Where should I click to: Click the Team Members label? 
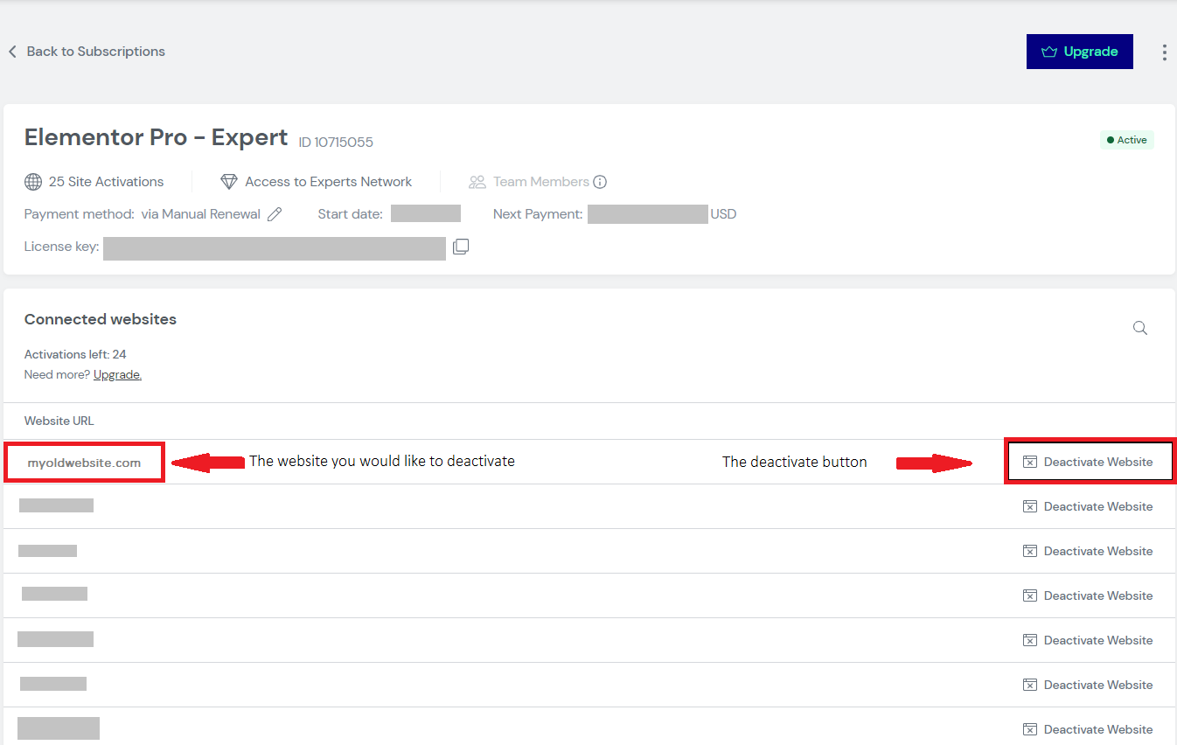(x=541, y=182)
